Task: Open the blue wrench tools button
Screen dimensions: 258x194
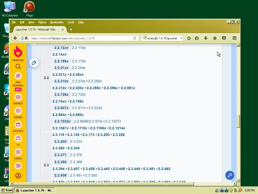Action: [x=230, y=175]
